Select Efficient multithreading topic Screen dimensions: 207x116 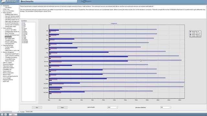tap(11, 42)
